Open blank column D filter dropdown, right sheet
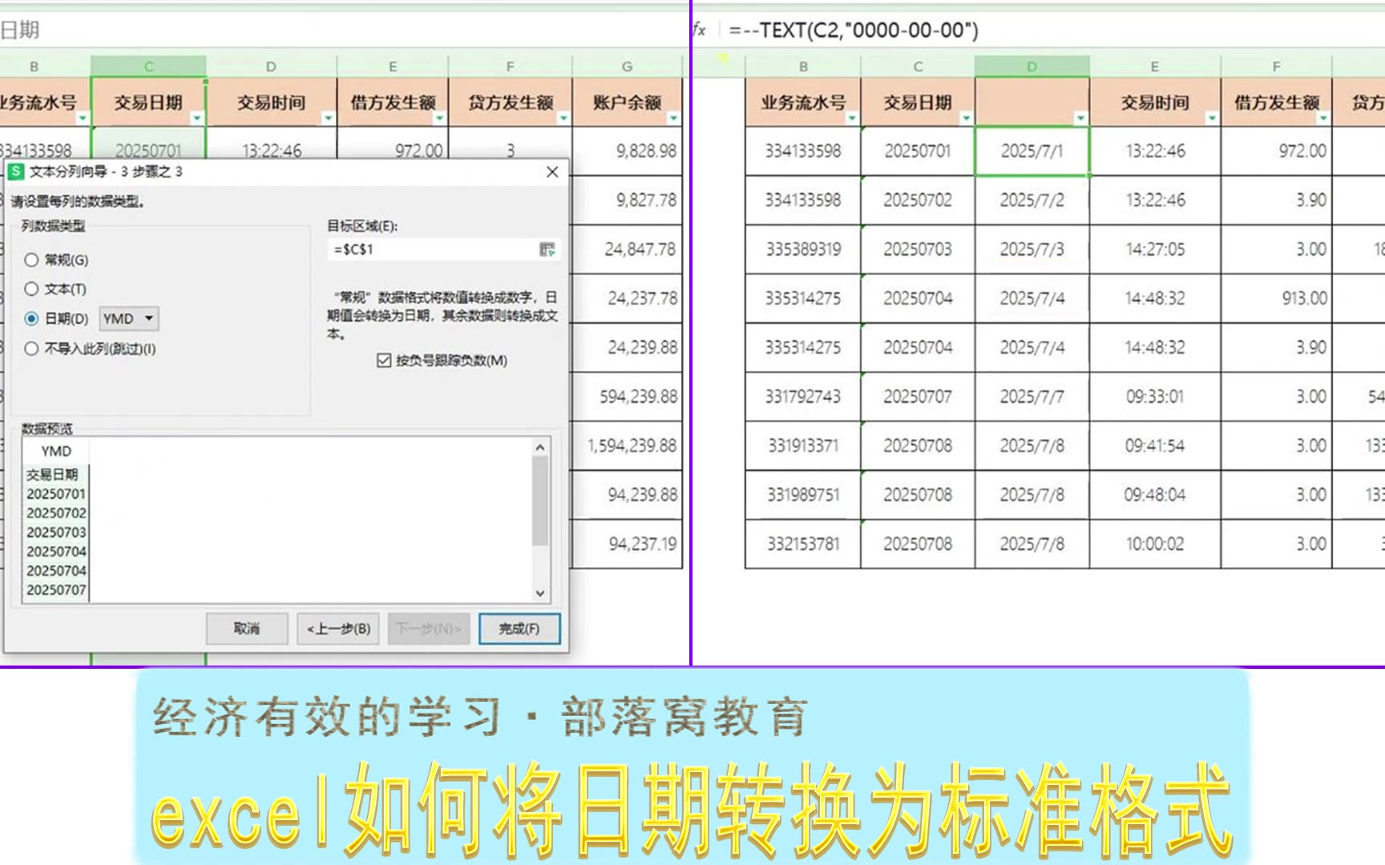Screen dimensions: 1385x865 tap(1080, 119)
